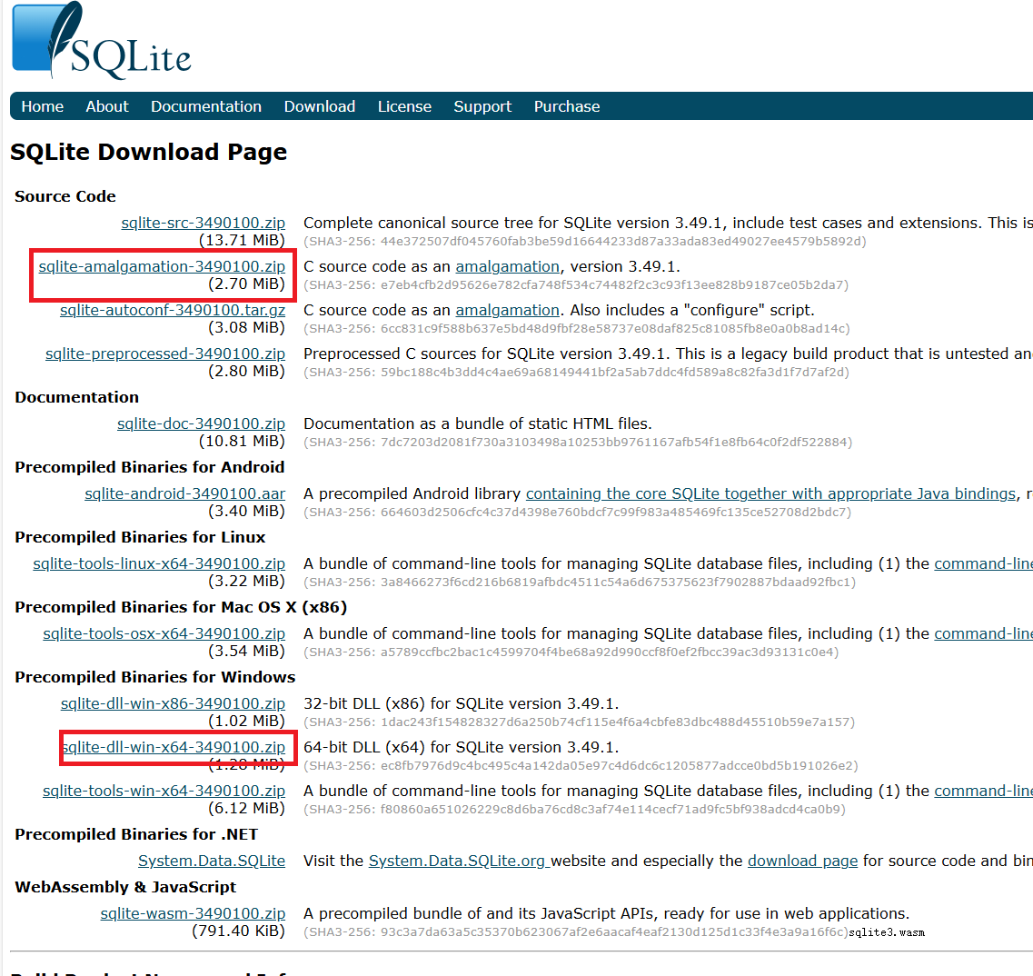The width and height of the screenshot is (1033, 976).
Task: Download the sqlite-dll-win-x64-3490100.zip file
Action: [173, 747]
